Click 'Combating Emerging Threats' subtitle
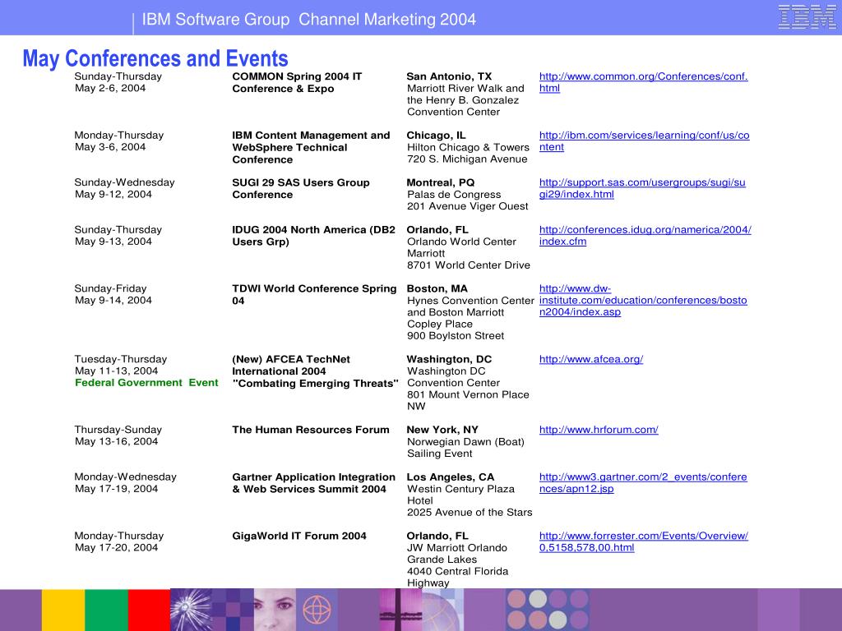Viewport: 842px width, 631px height. (315, 383)
